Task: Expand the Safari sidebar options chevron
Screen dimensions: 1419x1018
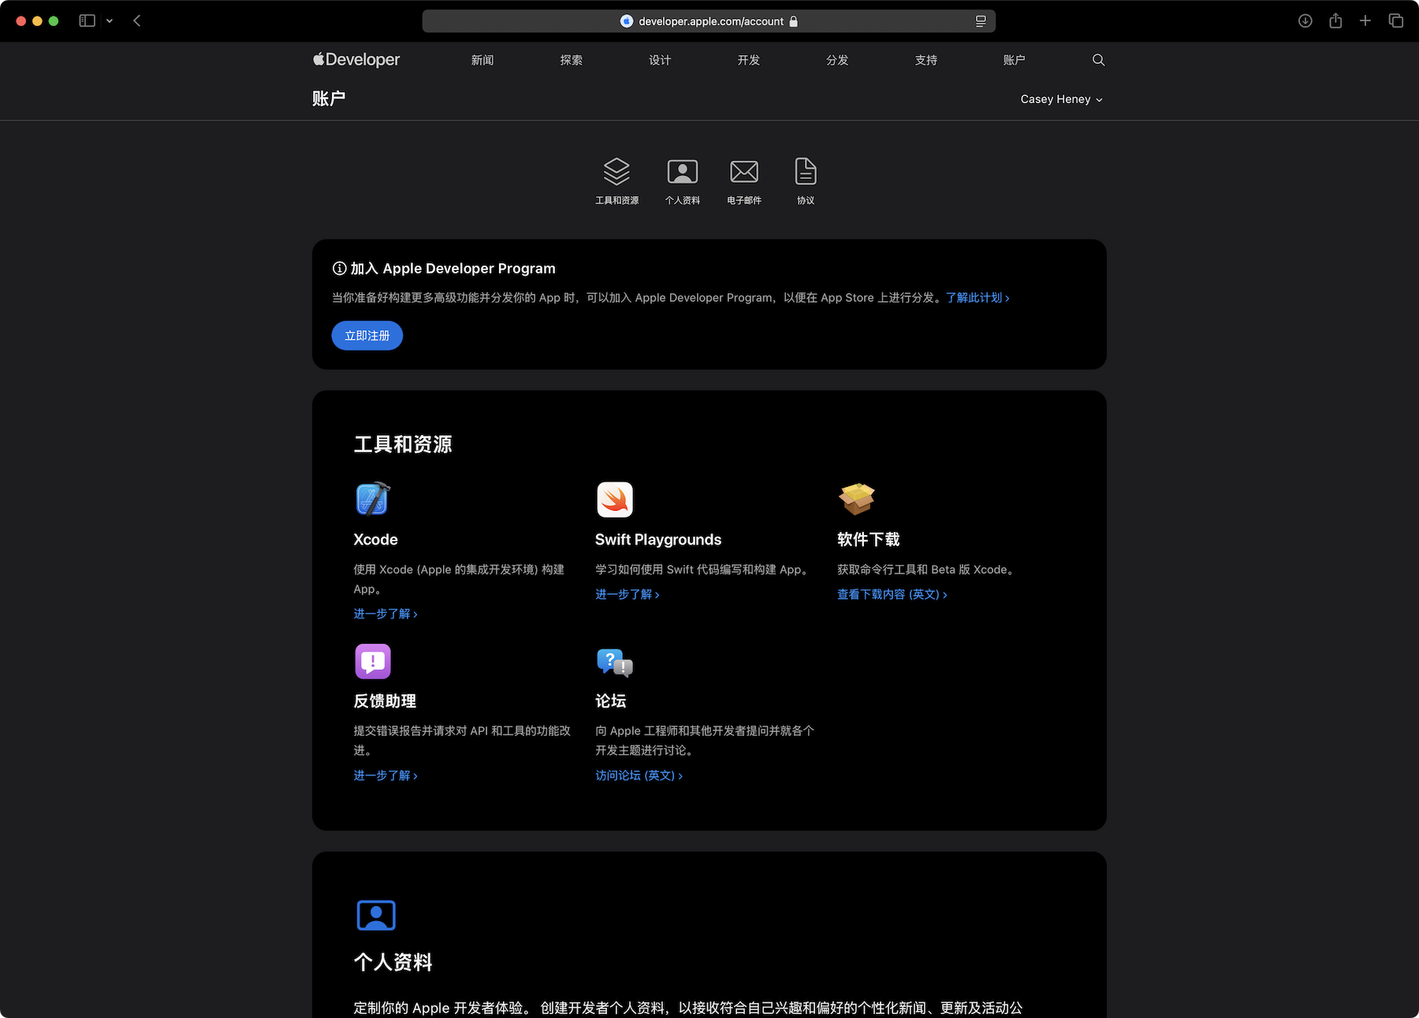Action: point(110,21)
